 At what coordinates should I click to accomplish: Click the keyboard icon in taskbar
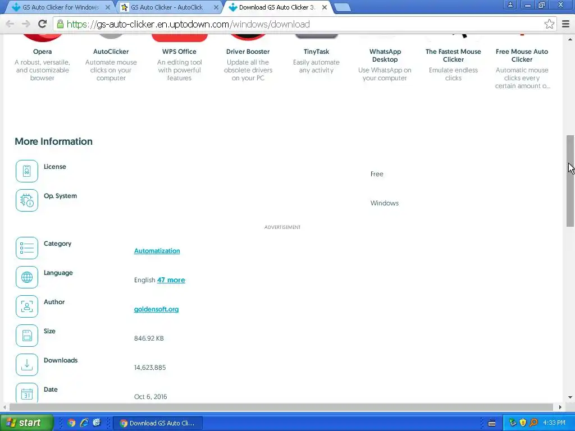(492, 423)
